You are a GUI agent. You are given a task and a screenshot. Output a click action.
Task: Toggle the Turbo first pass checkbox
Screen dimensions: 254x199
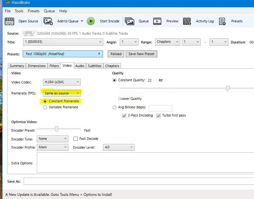click(159, 116)
